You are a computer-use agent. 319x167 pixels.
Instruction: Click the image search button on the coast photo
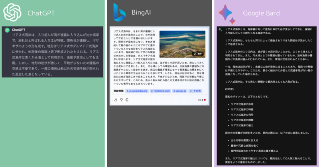[198, 54]
